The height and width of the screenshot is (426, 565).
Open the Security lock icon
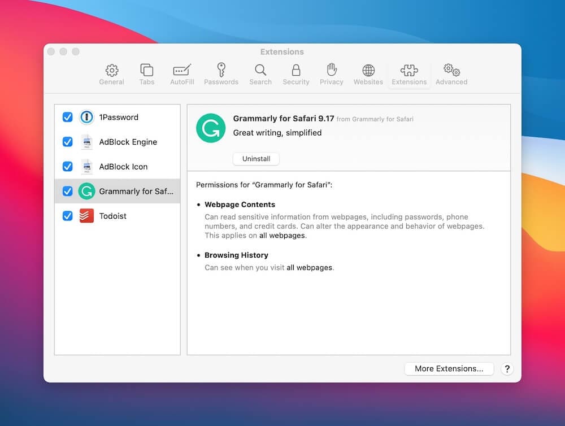296,70
